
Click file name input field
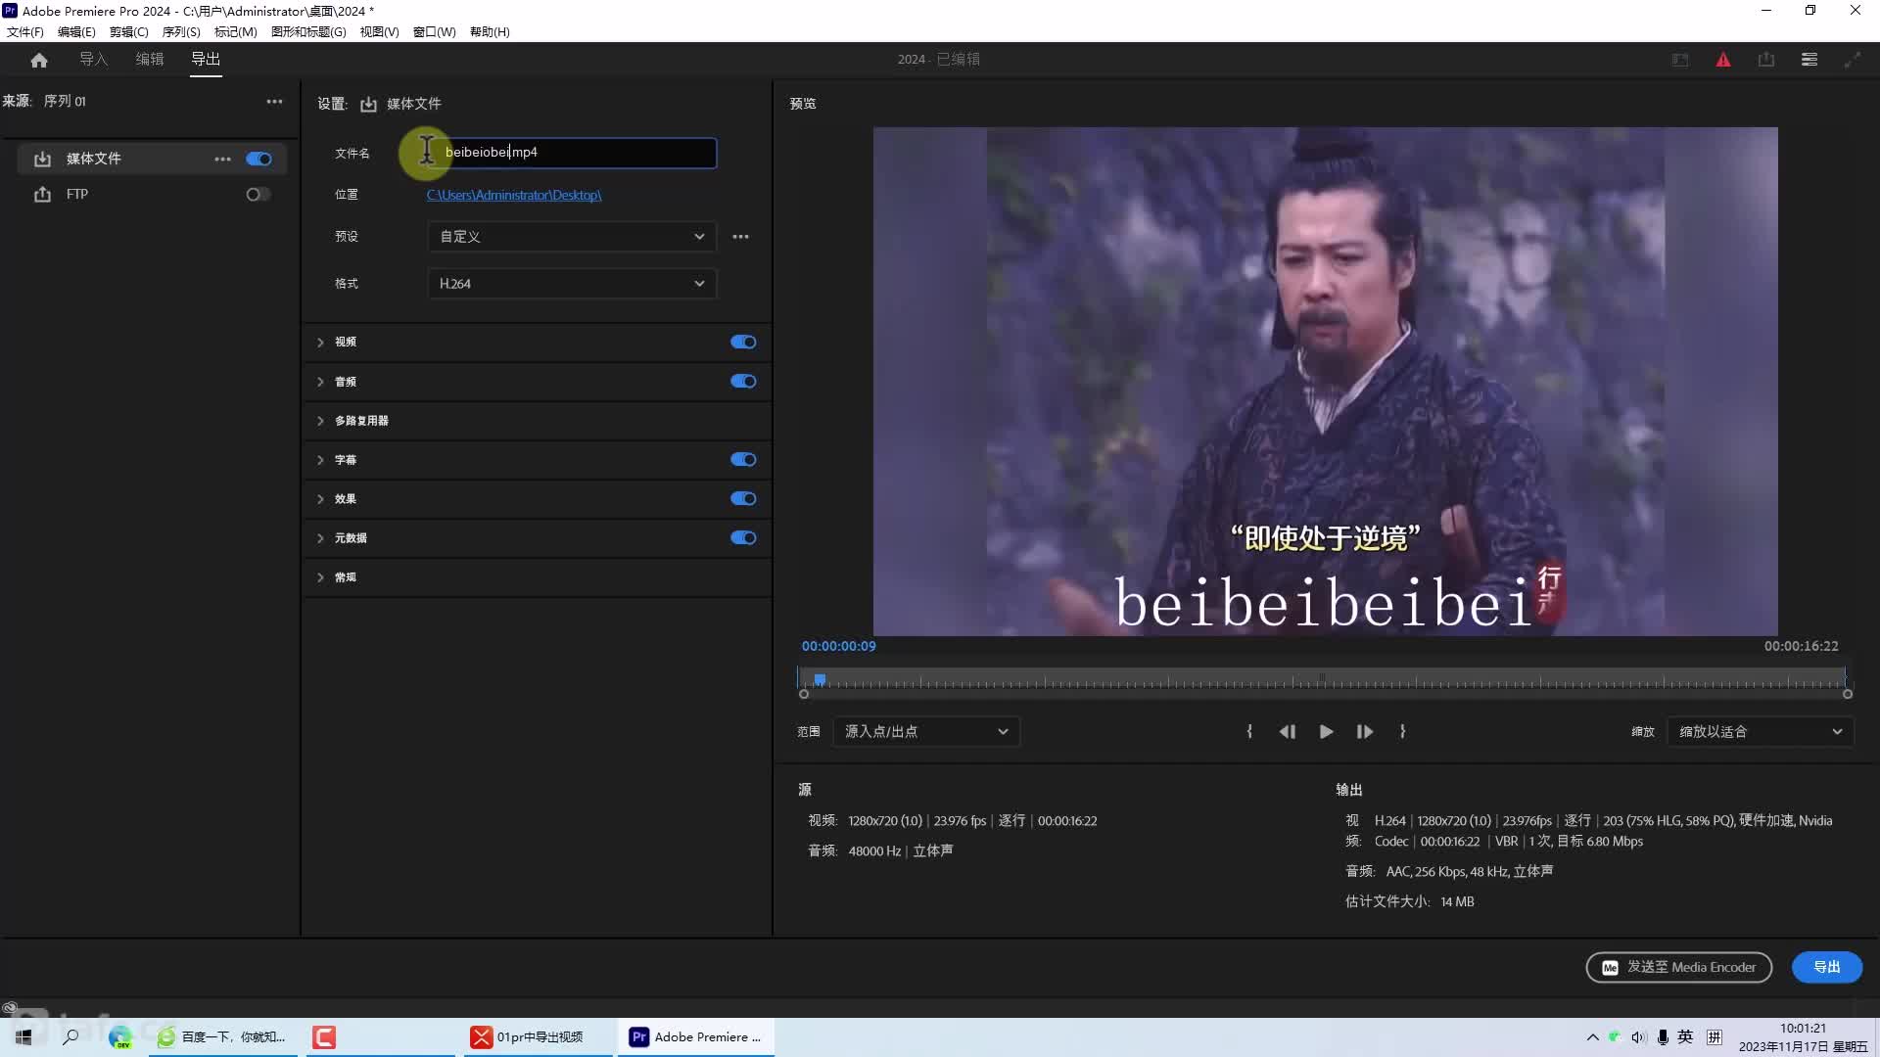pyautogui.click(x=572, y=153)
